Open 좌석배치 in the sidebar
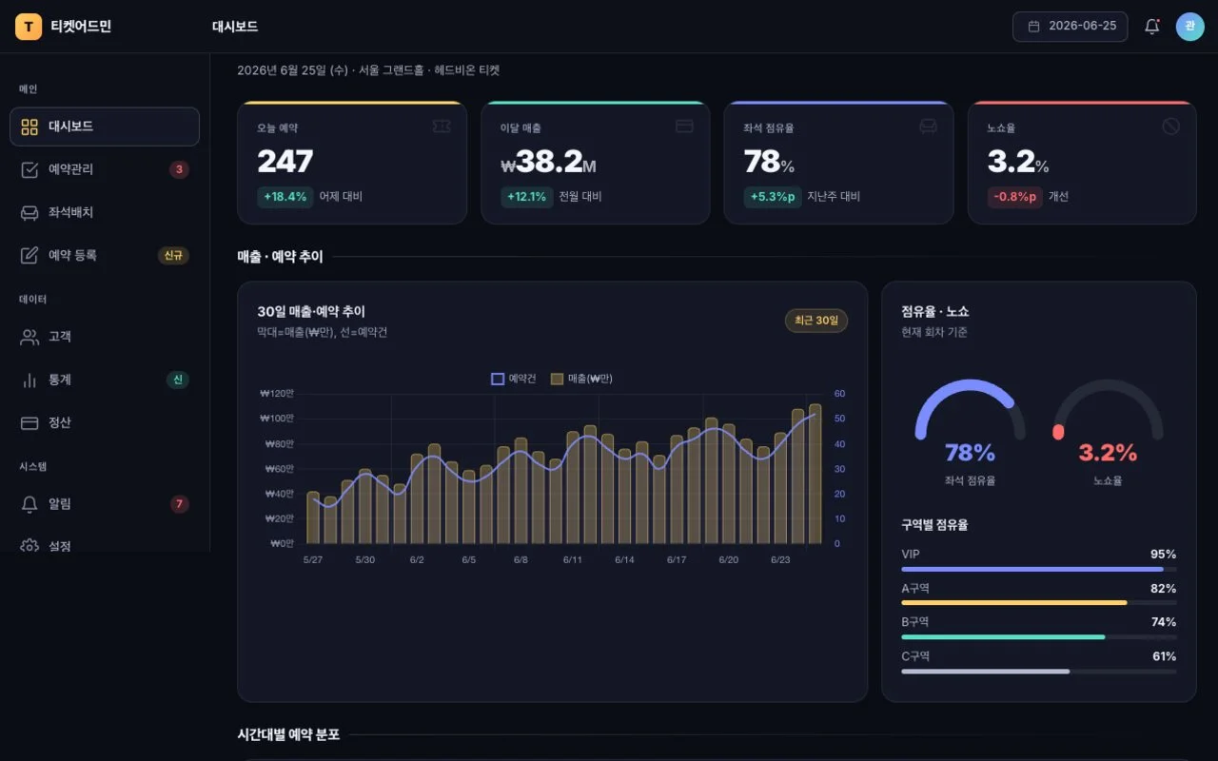1218x761 pixels. (x=105, y=212)
